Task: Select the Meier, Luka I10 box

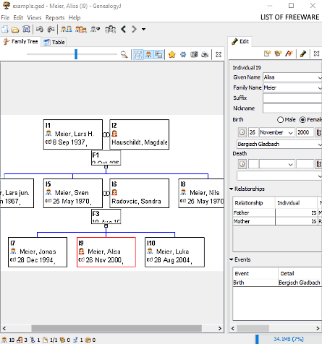Action: (x=174, y=252)
